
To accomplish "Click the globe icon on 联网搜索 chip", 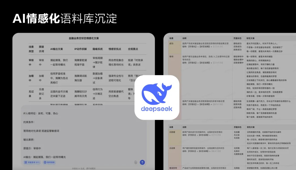I will tap(45, 162).
